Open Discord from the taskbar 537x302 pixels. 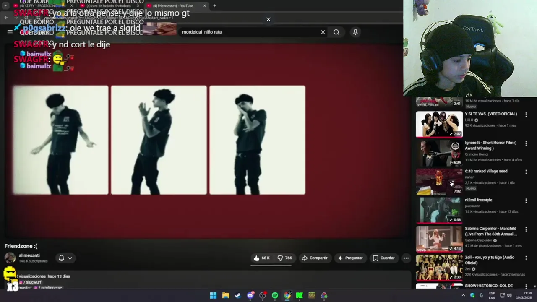point(250,295)
